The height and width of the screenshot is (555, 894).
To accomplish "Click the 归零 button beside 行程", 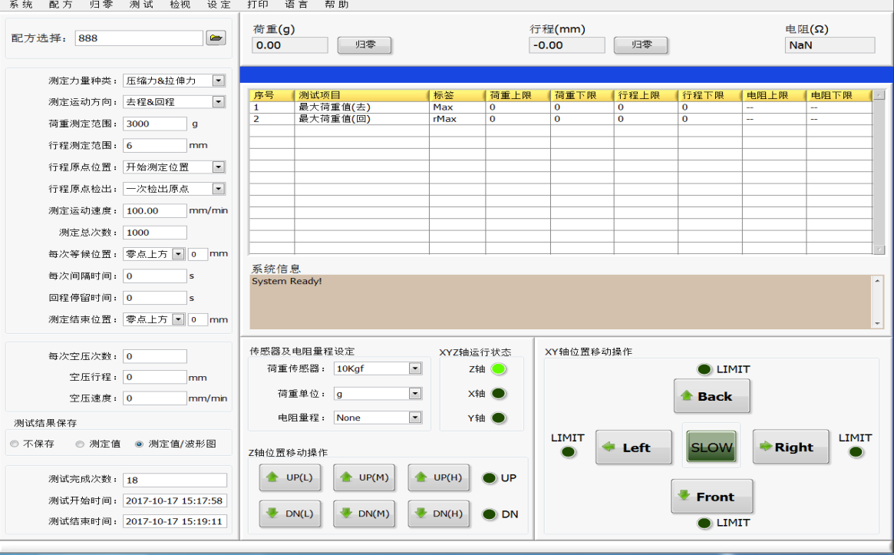I will coord(641,45).
